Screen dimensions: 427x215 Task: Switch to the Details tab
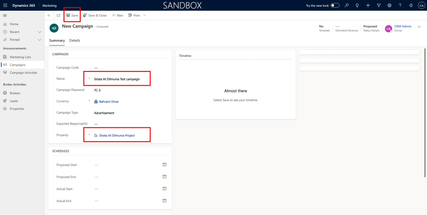click(x=75, y=40)
